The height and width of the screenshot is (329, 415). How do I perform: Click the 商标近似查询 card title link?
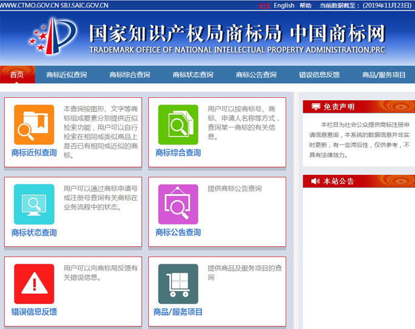pyautogui.click(x=34, y=152)
